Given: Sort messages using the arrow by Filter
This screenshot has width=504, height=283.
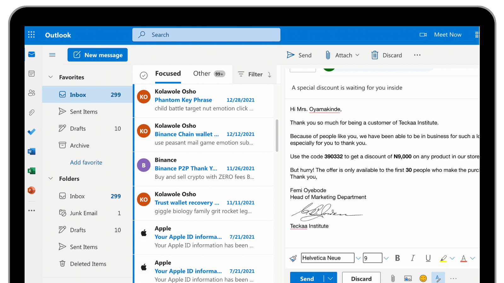Looking at the screenshot, I should [x=269, y=75].
